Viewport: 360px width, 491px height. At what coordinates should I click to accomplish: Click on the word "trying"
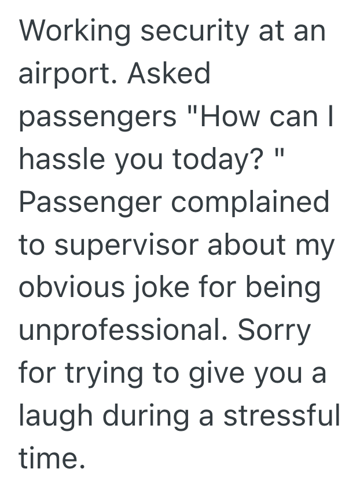pos(106,373)
